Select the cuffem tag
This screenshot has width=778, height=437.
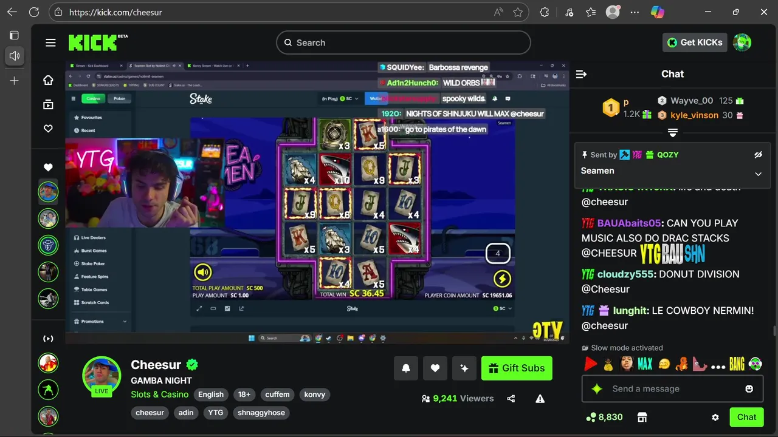(277, 395)
